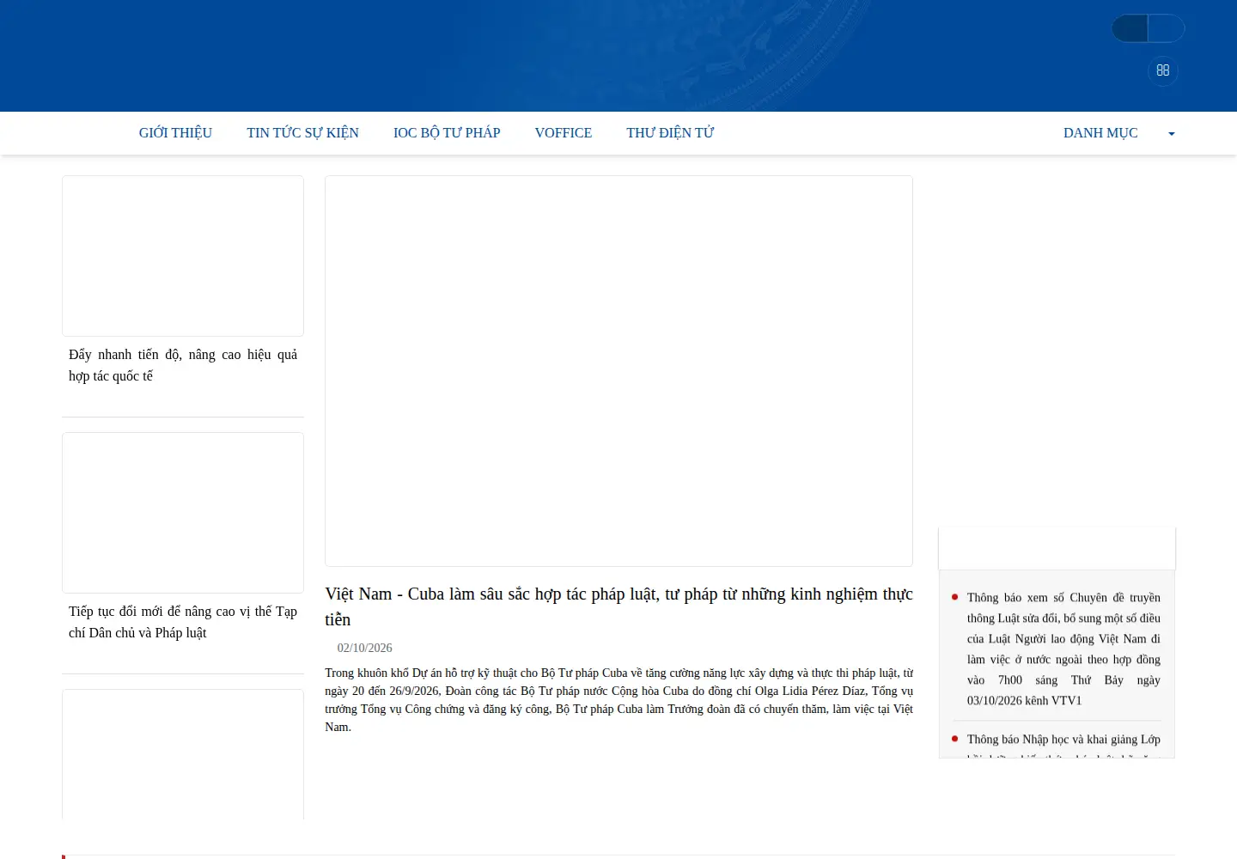Expand the DANH MỤC dropdown arrow

[x=1171, y=134]
